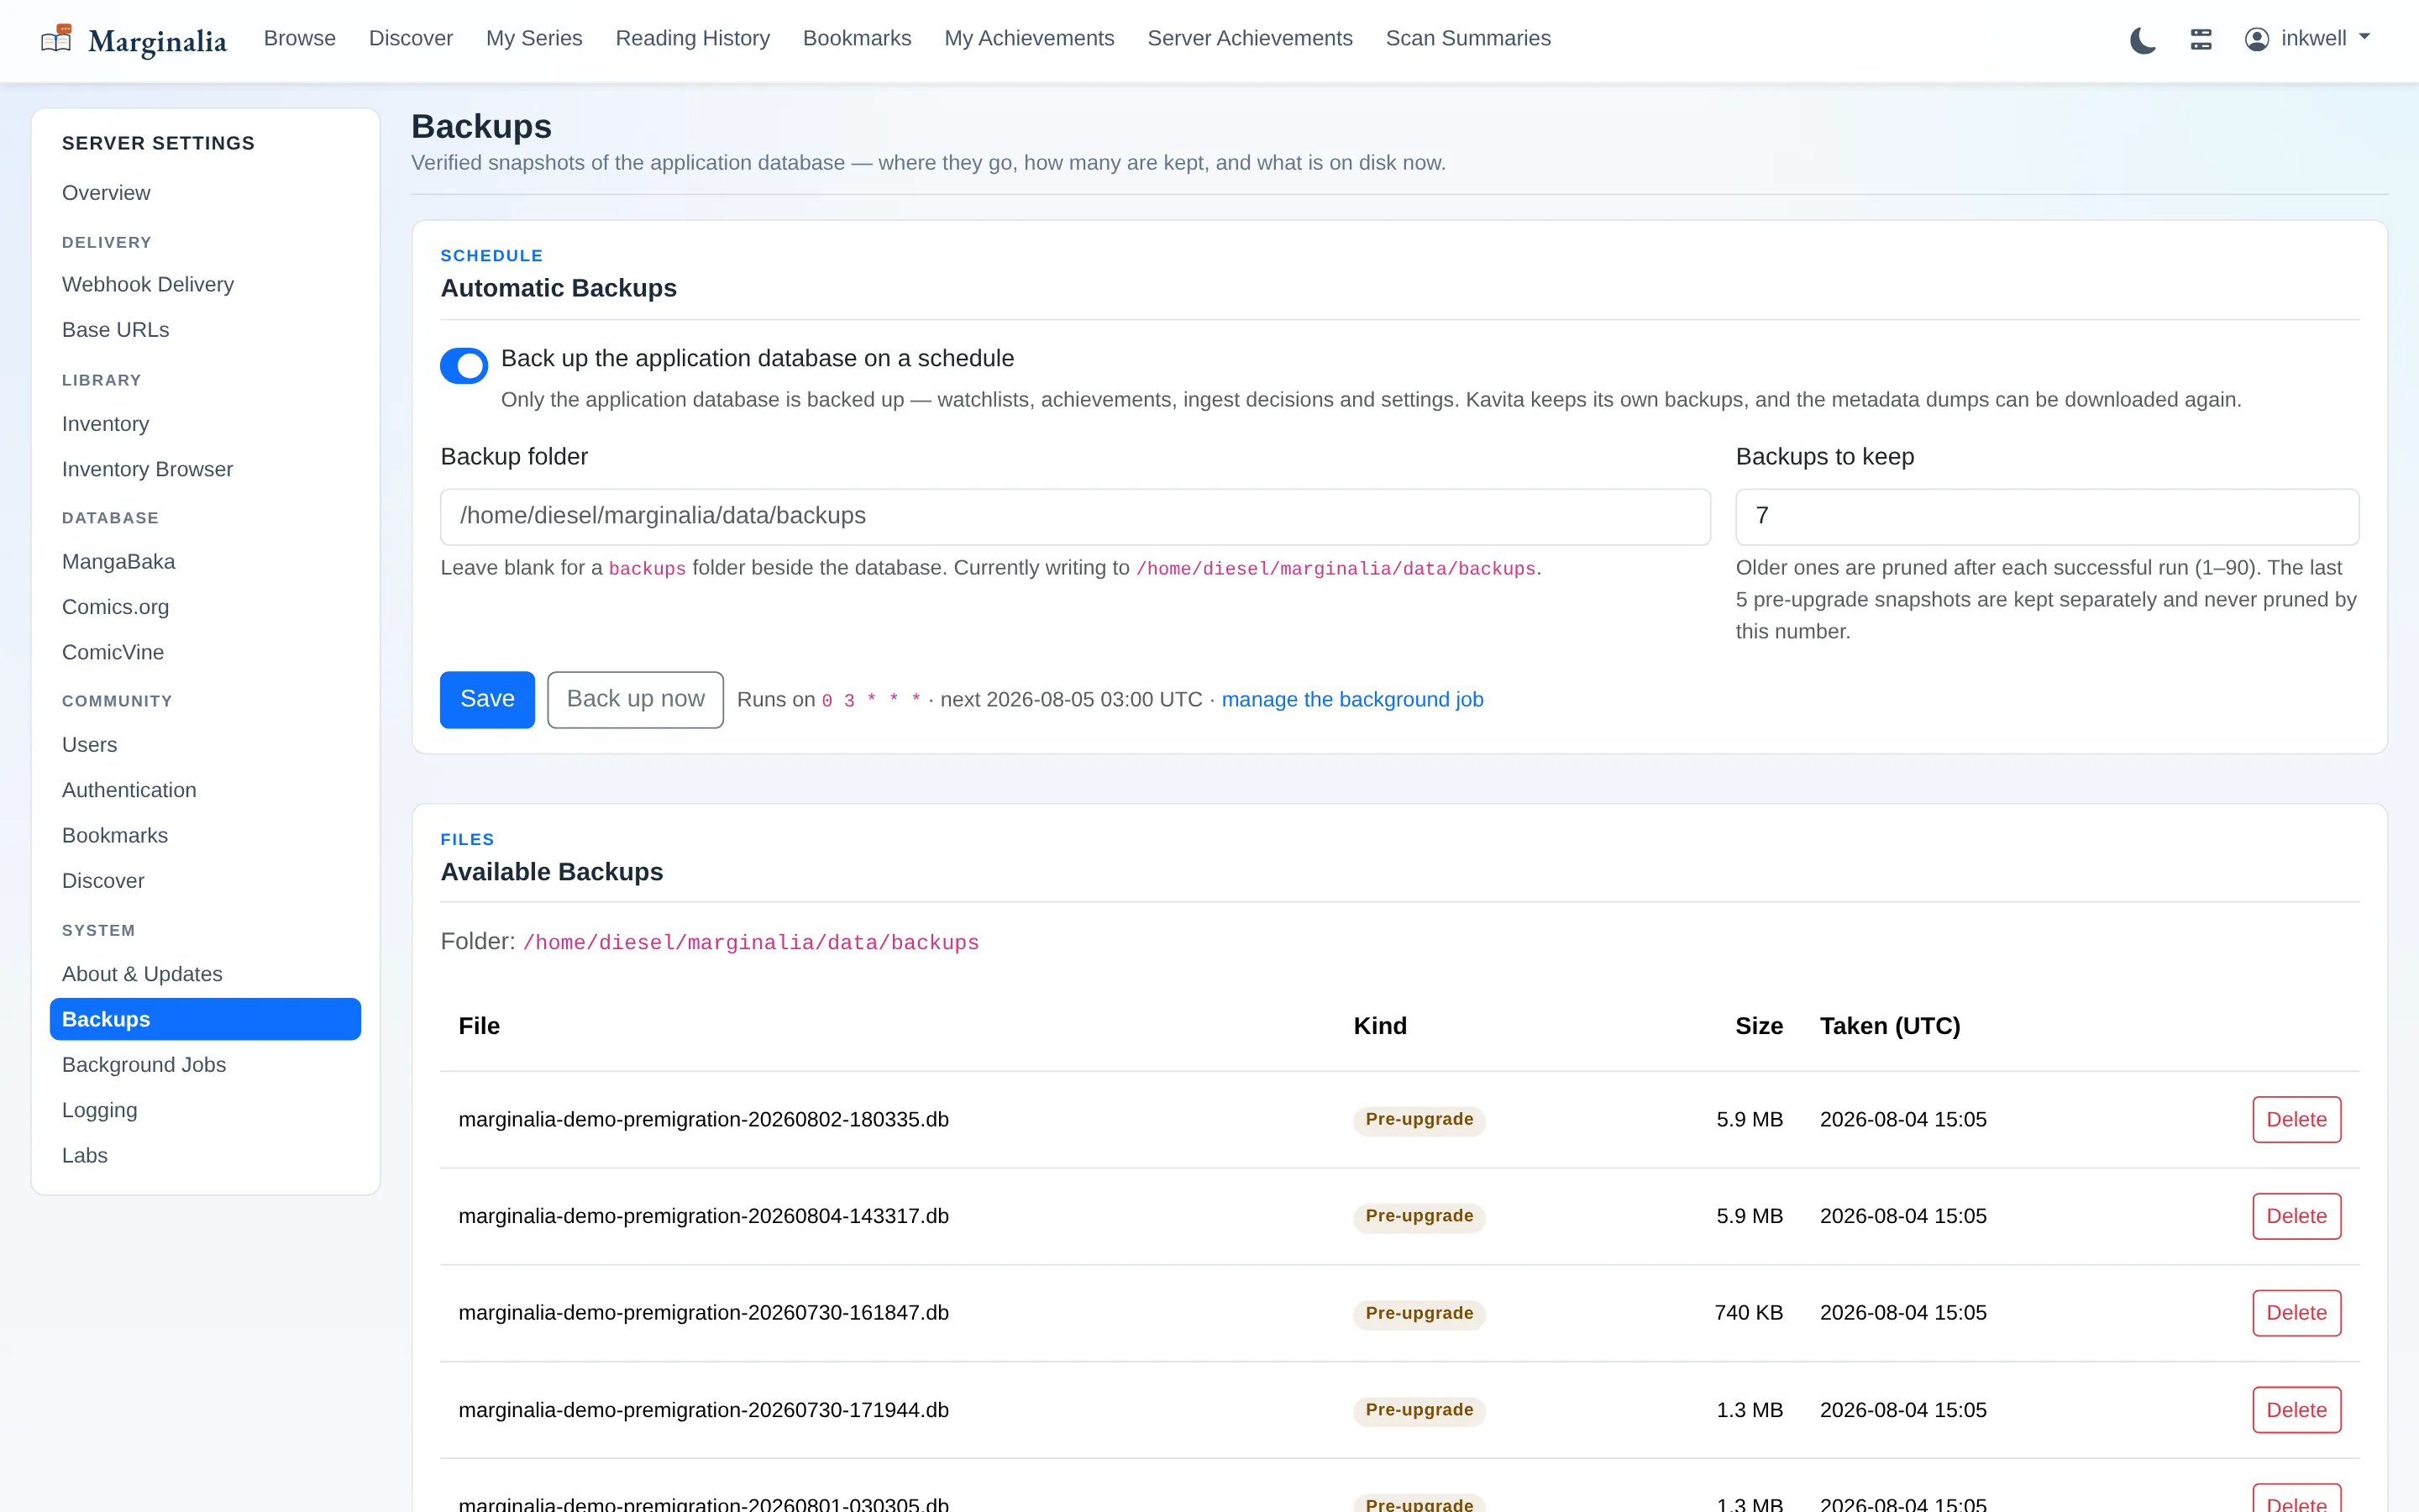Open Bookmarks in top navigation
Image resolution: width=2419 pixels, height=1512 pixels.
[x=857, y=38]
